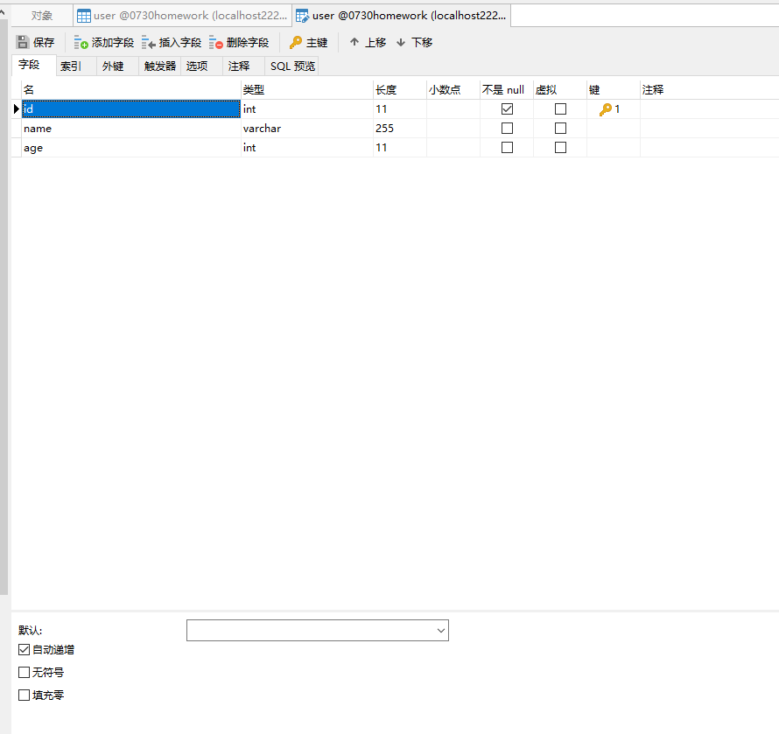
Task: Check Not Null checkbox for name row
Action: pos(507,128)
